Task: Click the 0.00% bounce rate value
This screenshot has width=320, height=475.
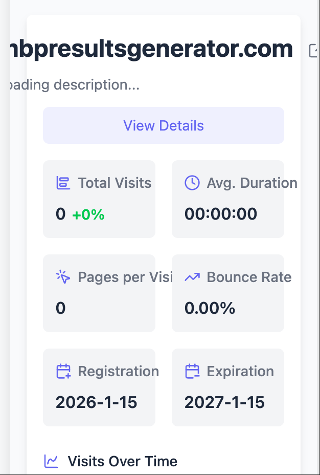Action: [x=210, y=308]
